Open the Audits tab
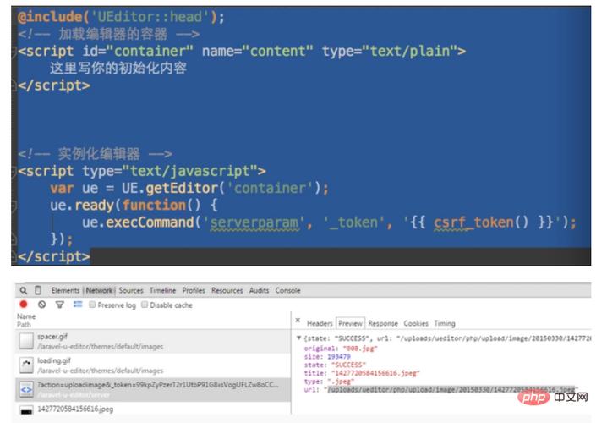This screenshot has width=596, height=423. coord(259,291)
